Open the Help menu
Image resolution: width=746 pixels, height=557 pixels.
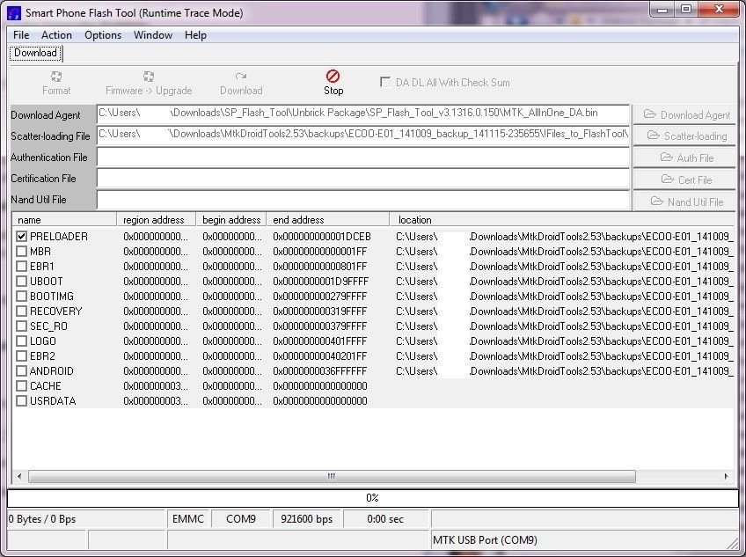pos(195,35)
